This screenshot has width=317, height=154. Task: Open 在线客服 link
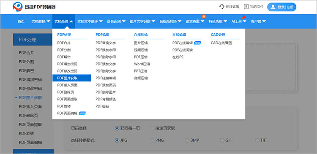point(230,7)
